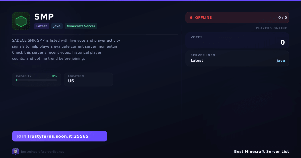Click the OFFLINE status banner

pos(237,18)
